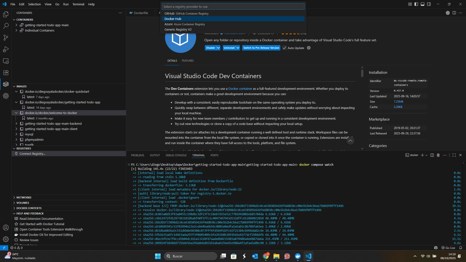Open the Docker container hyperlink
This screenshot has width=466, height=262.
pos(240,89)
